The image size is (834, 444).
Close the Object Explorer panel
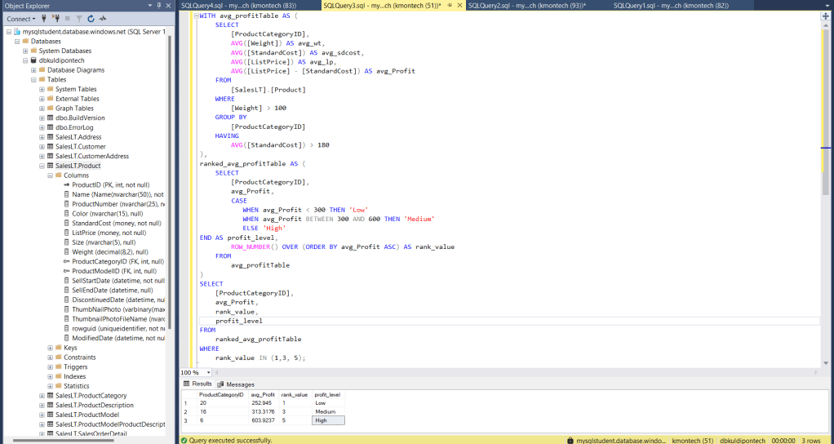click(168, 5)
